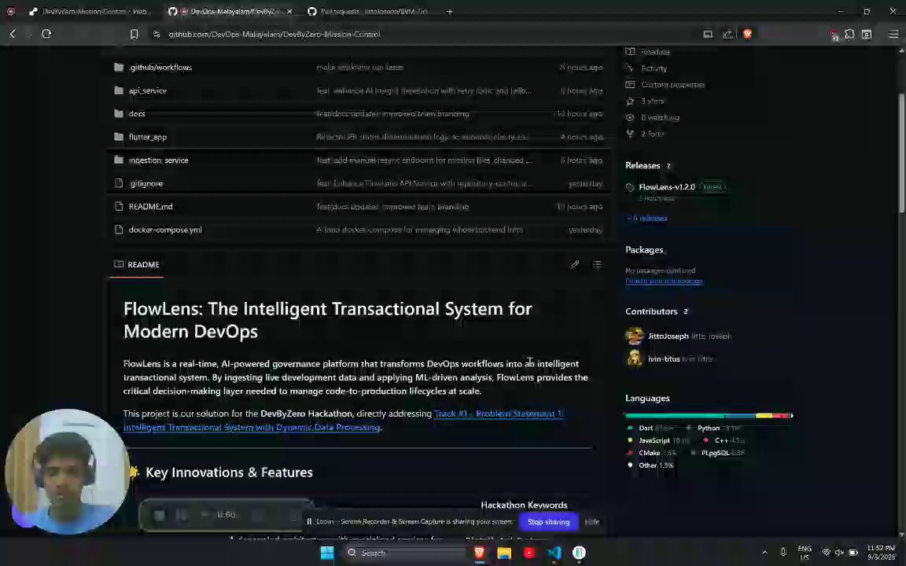Viewport: 906px width, 566px height.
Task: Open the ivin-titus contributor link
Action: (x=664, y=358)
